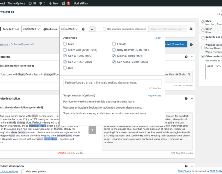This screenshot has width=222, height=174.
Task: Click the help icon in Meta description header
Action: (186, 98)
